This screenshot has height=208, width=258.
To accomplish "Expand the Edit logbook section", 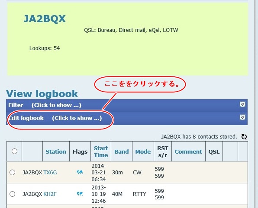I will point(127,118).
